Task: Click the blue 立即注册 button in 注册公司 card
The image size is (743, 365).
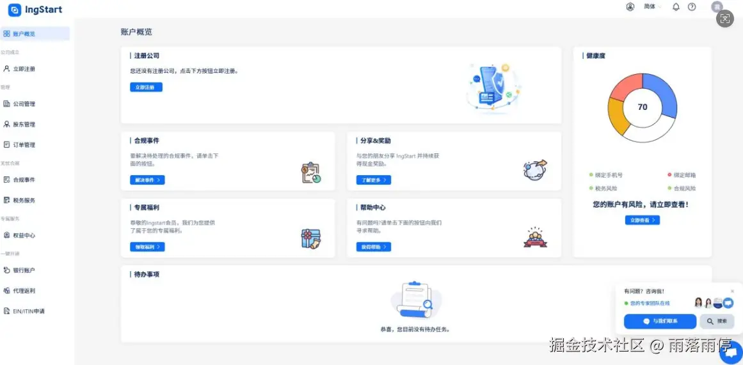Action: pos(147,87)
